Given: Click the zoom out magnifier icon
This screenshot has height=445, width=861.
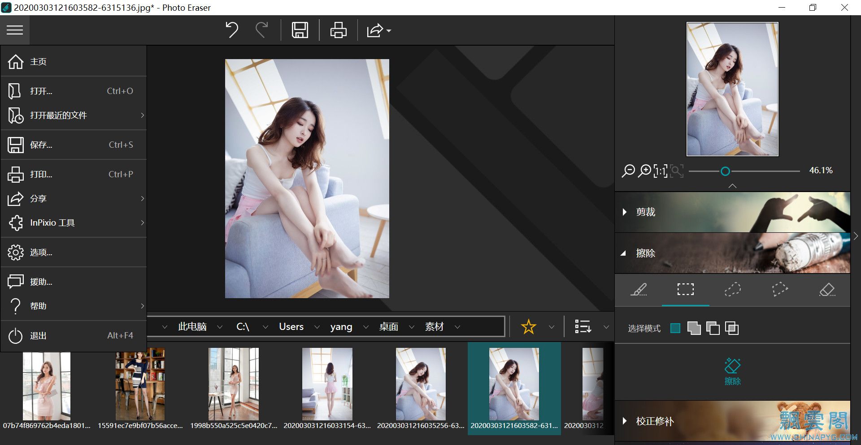Looking at the screenshot, I should click(x=628, y=171).
